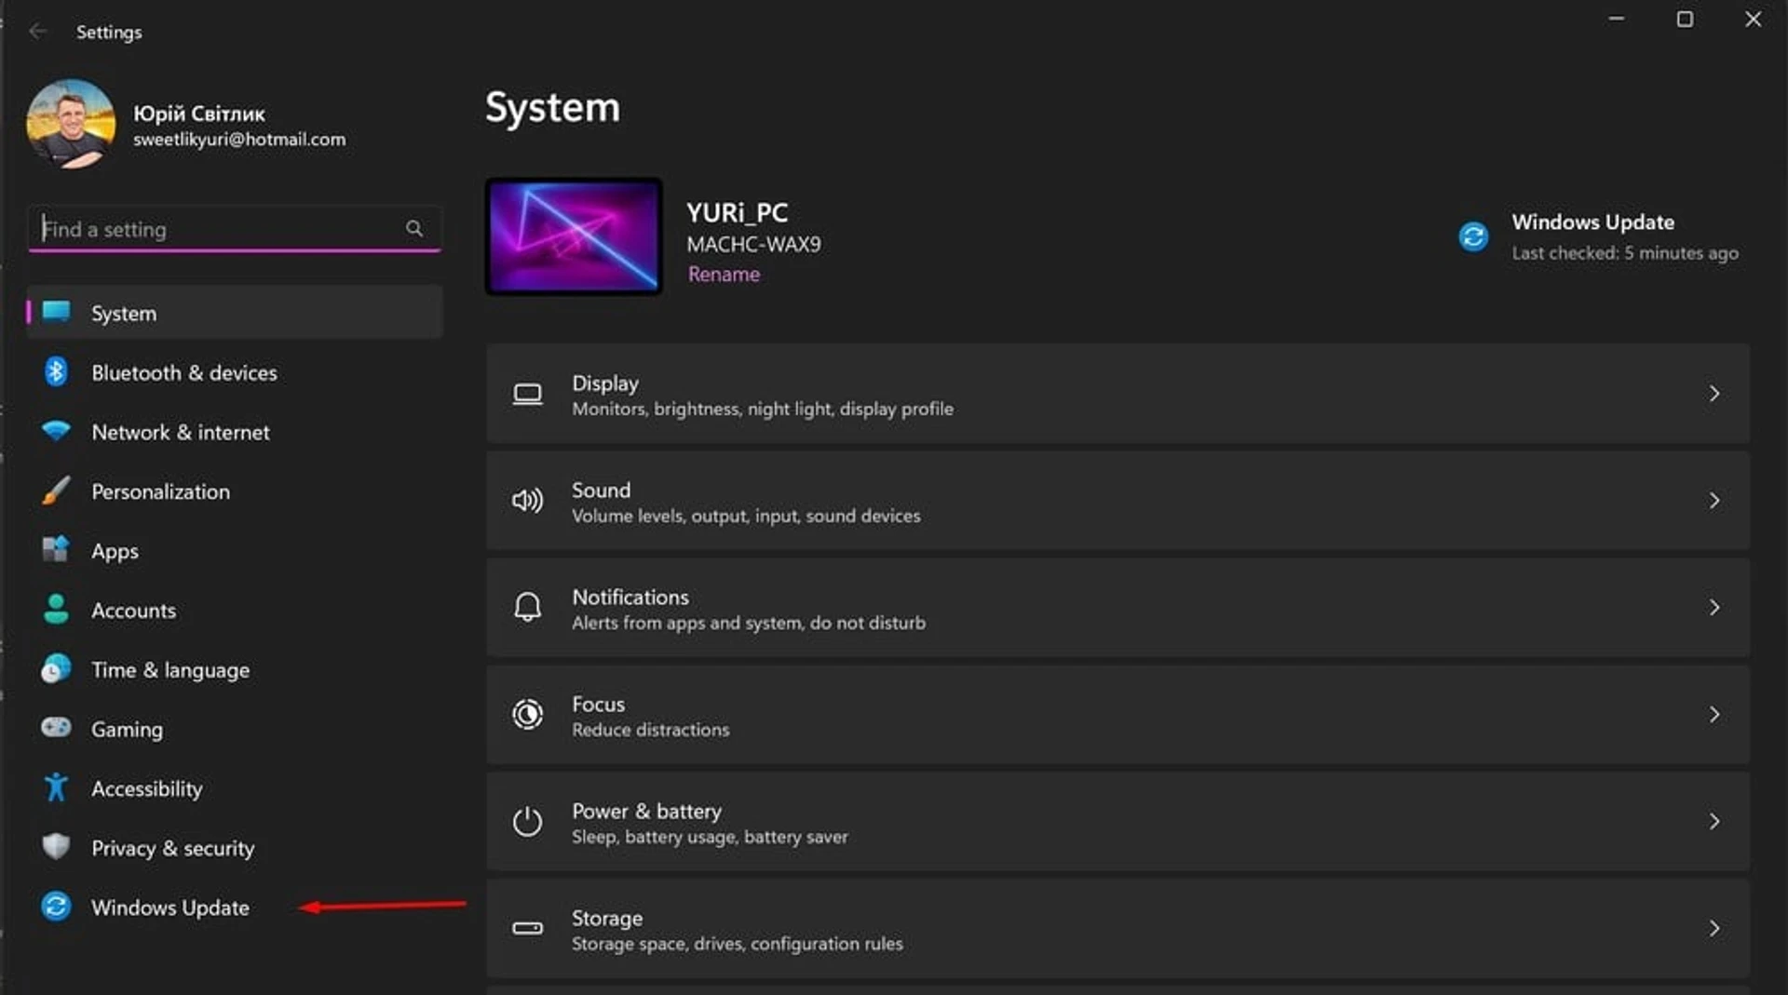Click the sweetlikyuri@hotmail.com account email
The height and width of the screenshot is (995, 1788).
pos(239,140)
